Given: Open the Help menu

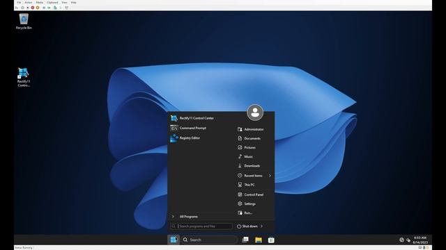Looking at the screenshot, I should [x=73, y=2].
